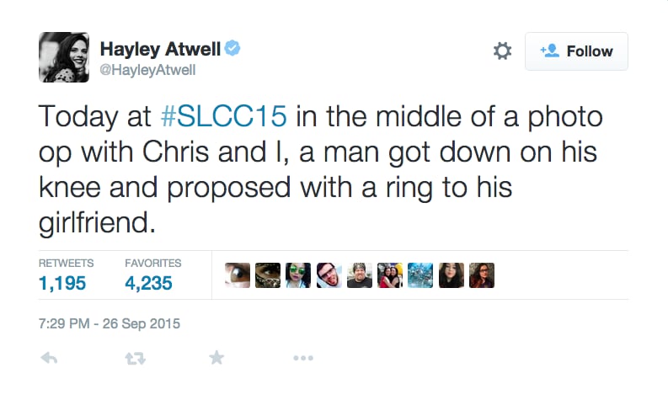Follow Hayley Atwell

click(576, 51)
